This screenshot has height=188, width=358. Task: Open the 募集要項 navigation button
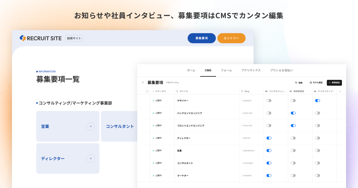click(202, 38)
